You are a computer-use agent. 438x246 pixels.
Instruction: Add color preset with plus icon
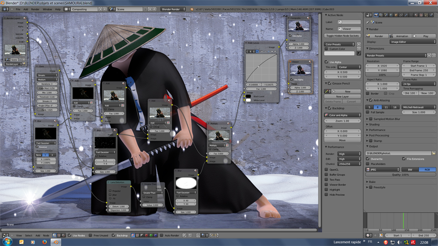click(x=359, y=44)
